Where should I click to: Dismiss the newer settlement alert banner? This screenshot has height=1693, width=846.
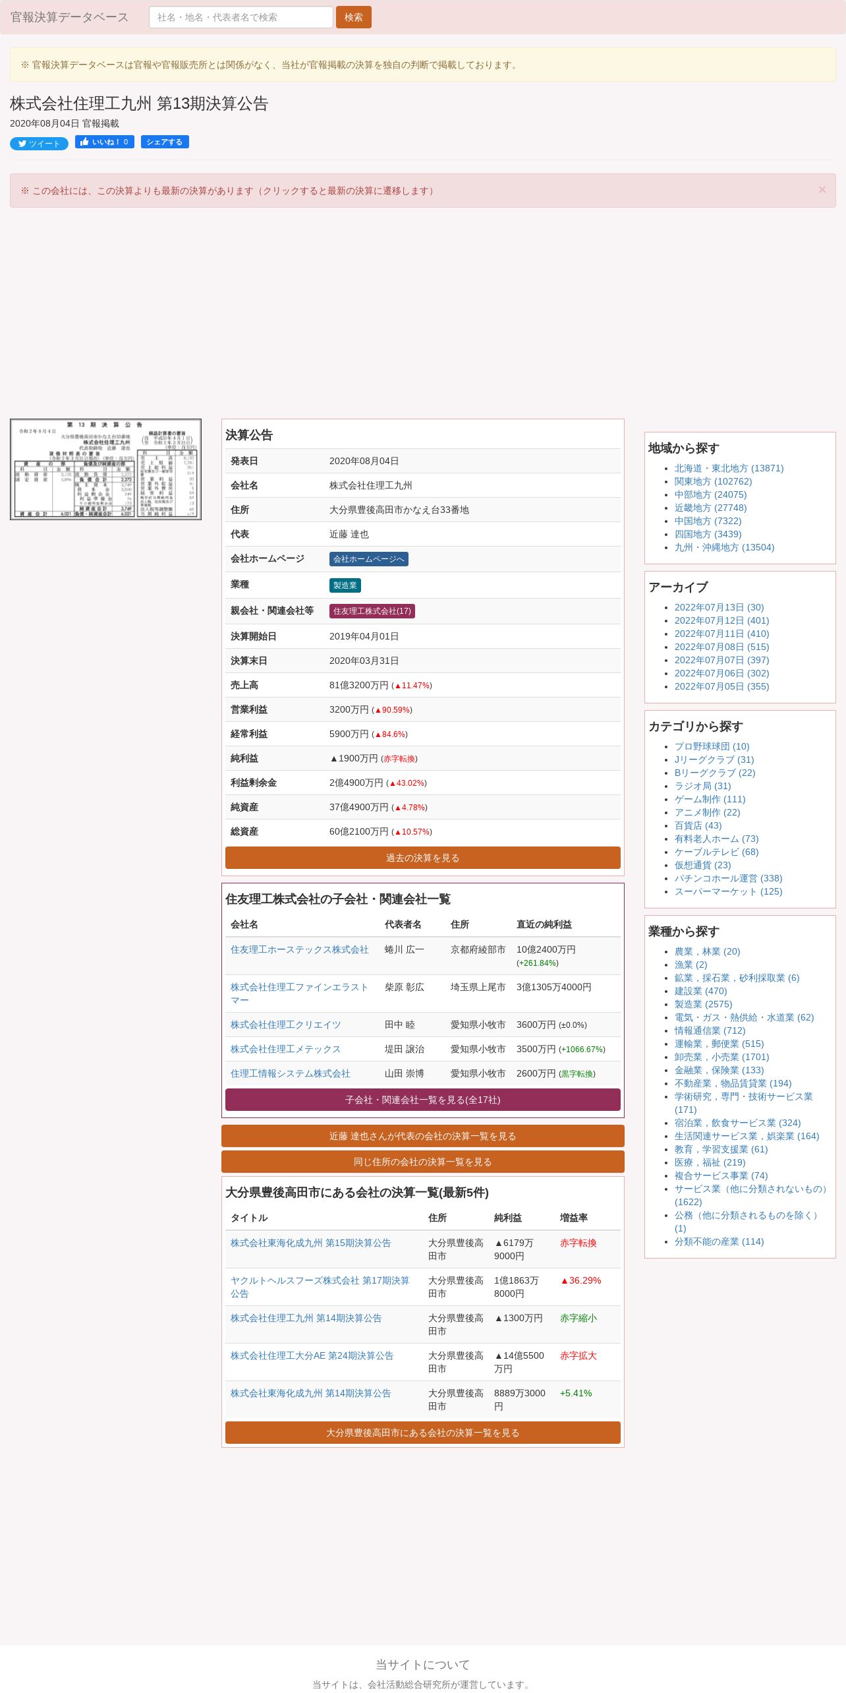pos(822,190)
